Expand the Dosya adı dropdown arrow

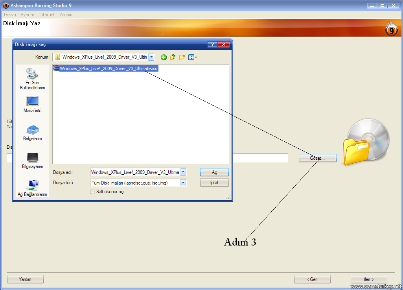pyautogui.click(x=183, y=172)
